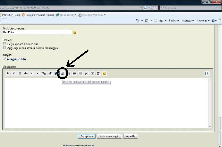Click the message area scroll-down arrow
The height and width of the screenshot is (147, 222).
tap(210, 127)
